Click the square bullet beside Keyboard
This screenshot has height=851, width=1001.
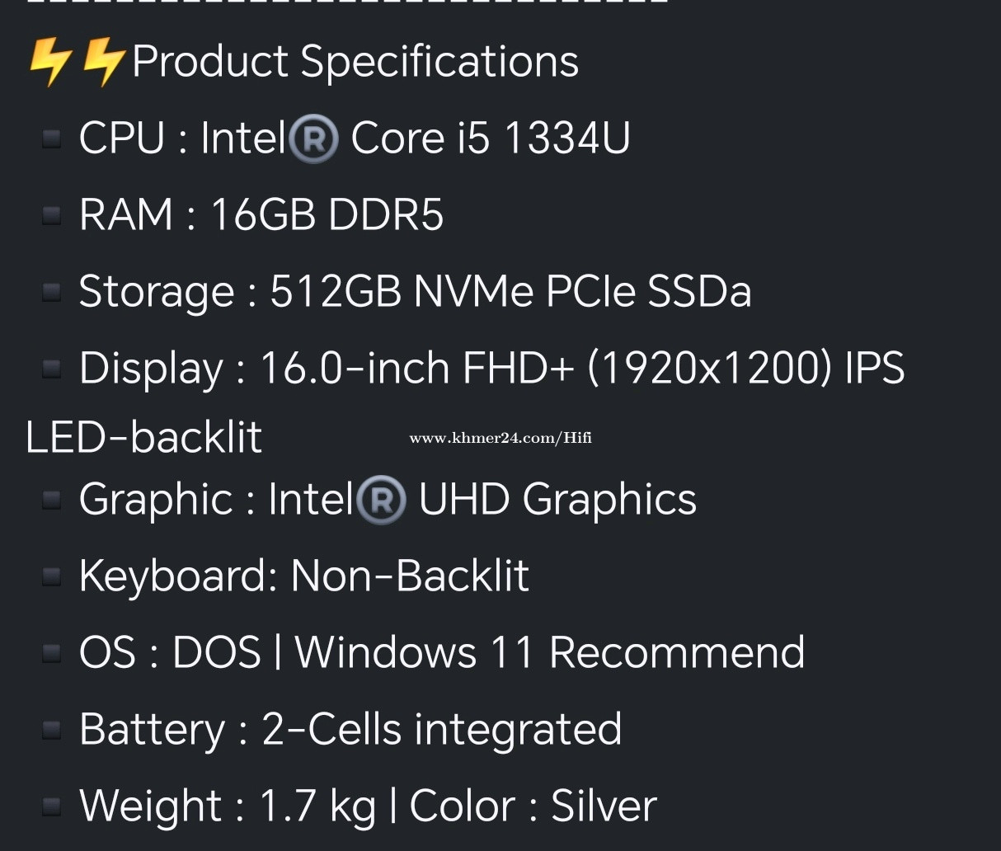point(52,576)
